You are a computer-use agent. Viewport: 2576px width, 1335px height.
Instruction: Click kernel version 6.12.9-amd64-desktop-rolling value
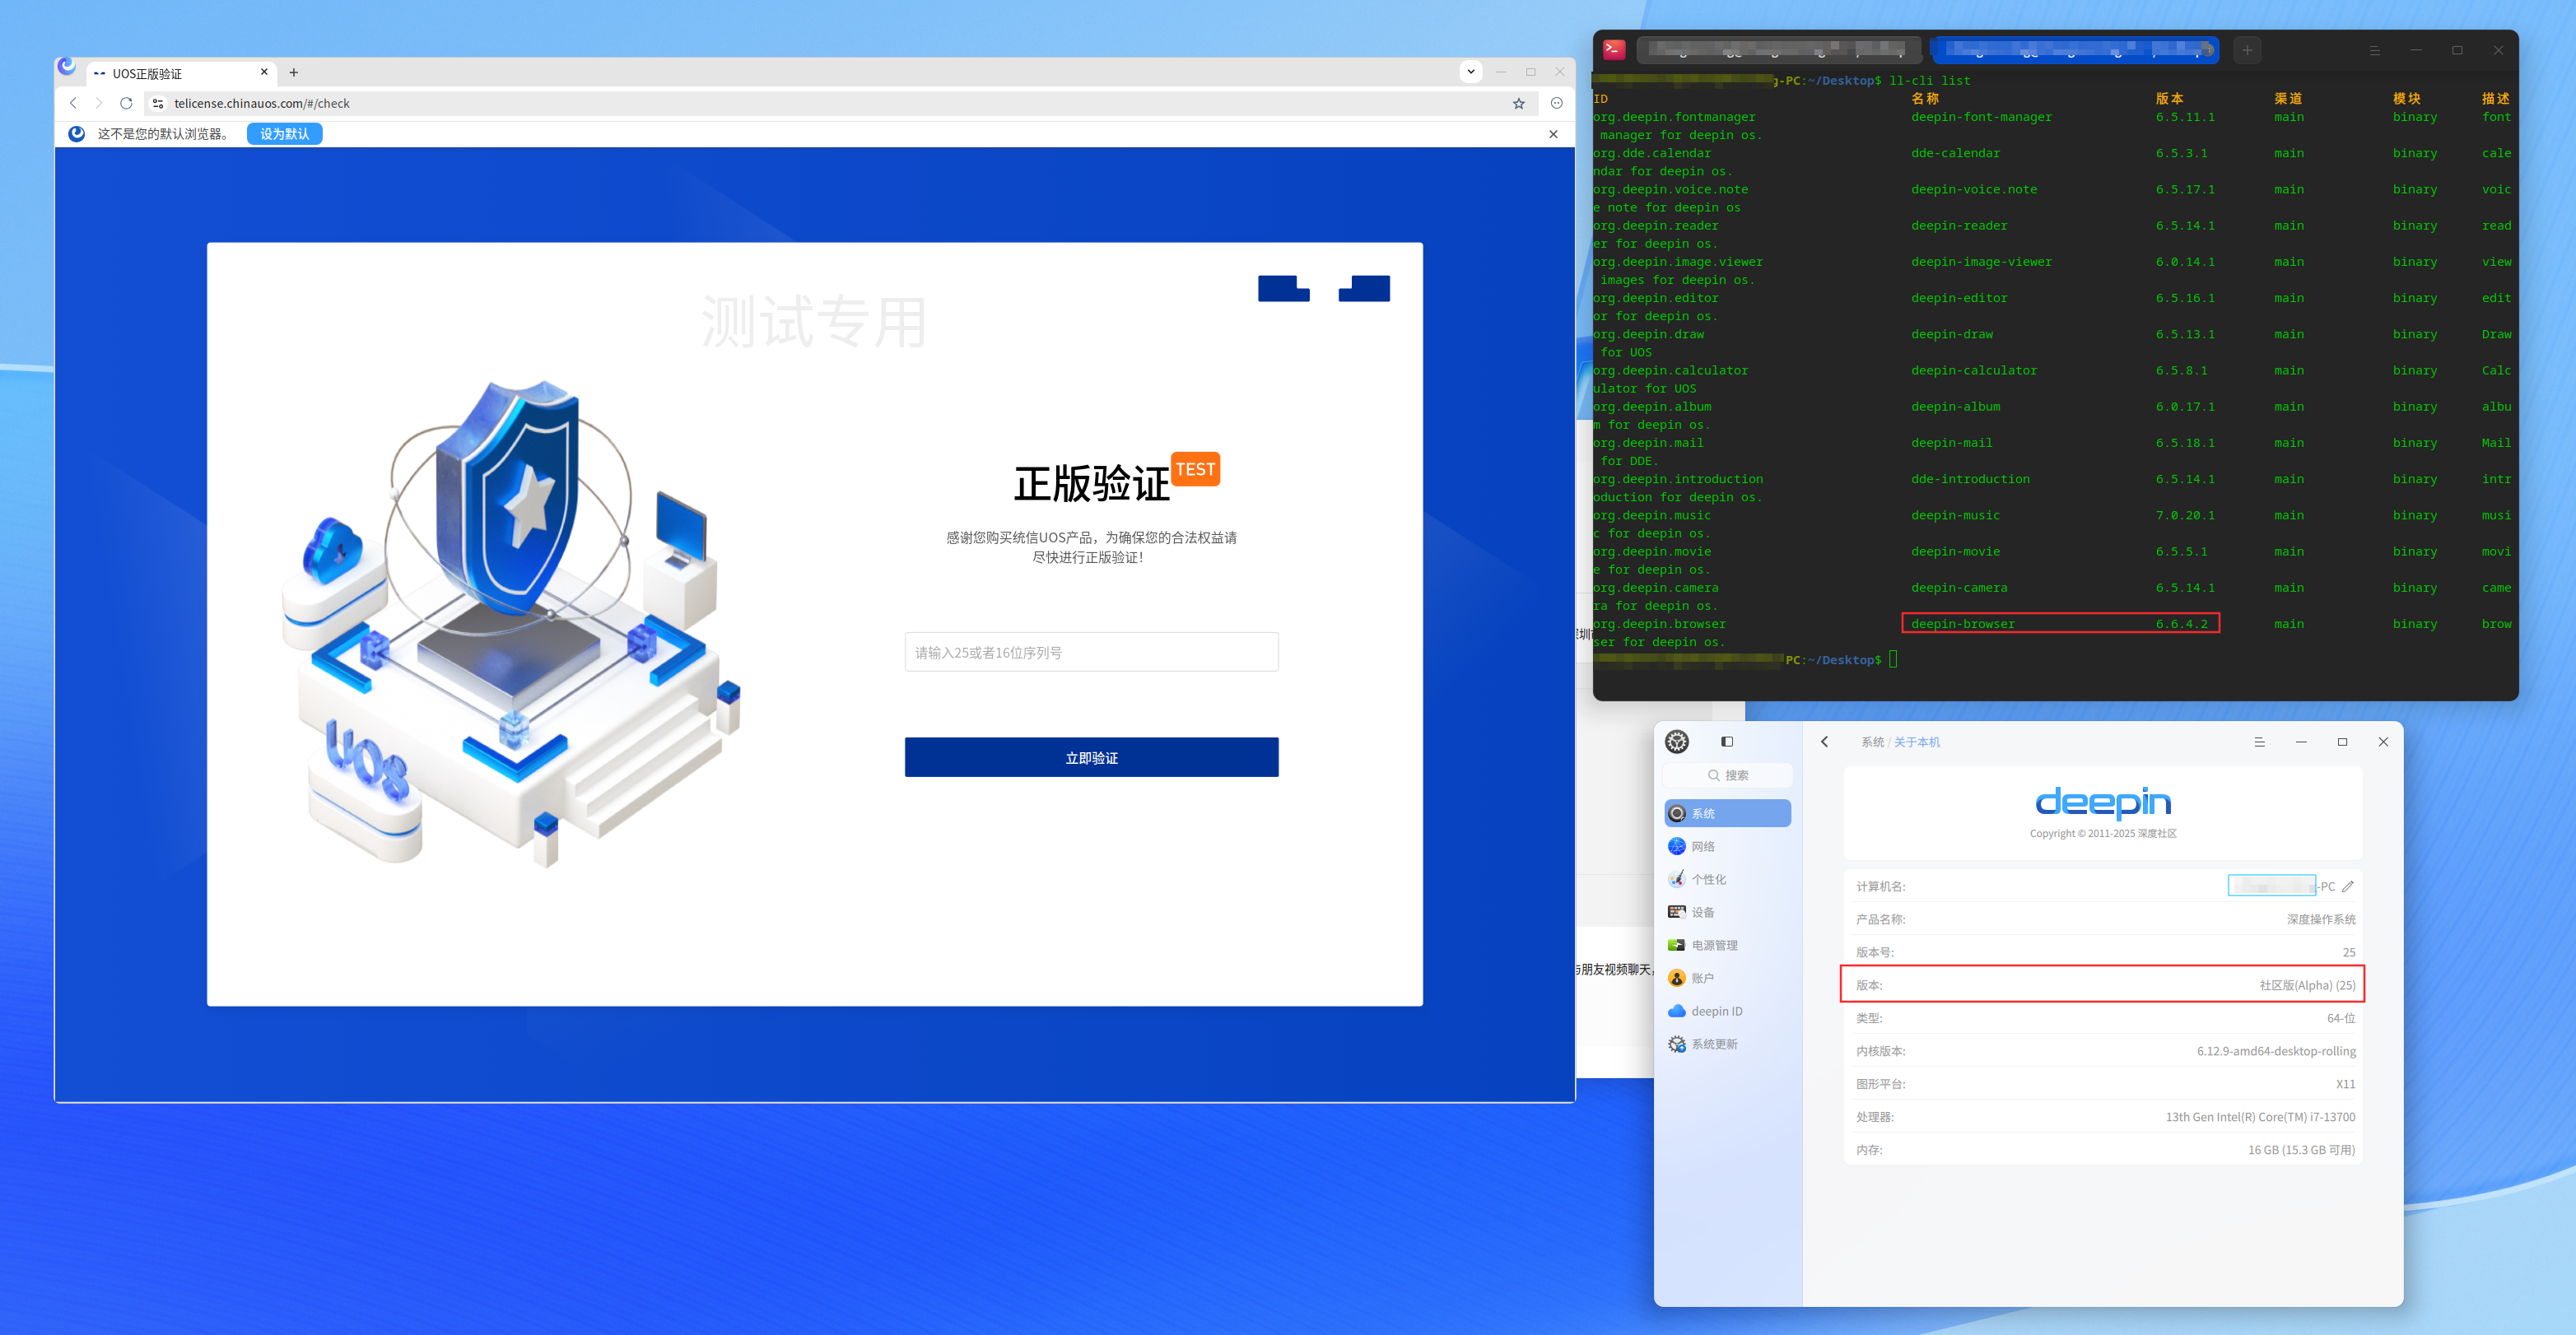pyautogui.click(x=2276, y=1051)
